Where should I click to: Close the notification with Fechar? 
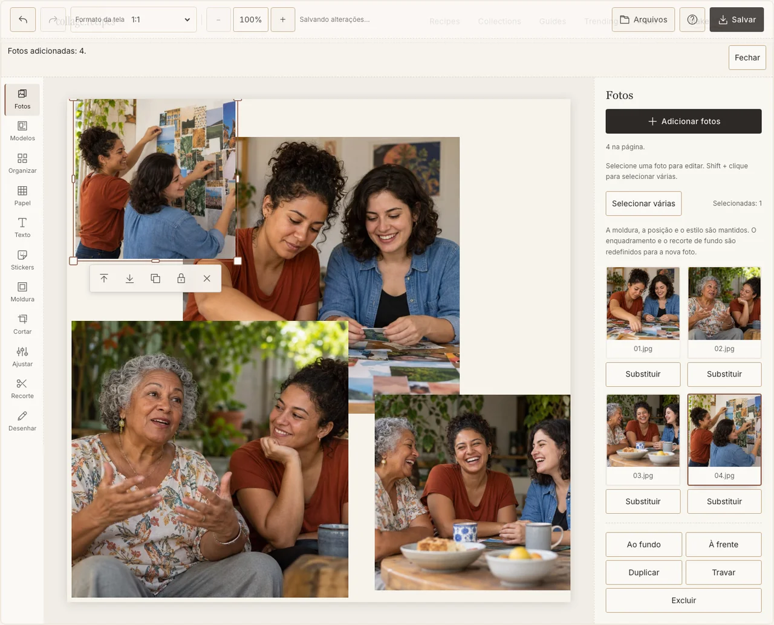pos(747,57)
